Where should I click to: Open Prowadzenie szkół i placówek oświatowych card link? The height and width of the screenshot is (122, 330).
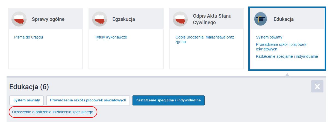(283, 47)
